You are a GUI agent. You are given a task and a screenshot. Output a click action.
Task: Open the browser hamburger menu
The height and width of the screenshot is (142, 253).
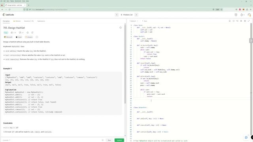click(x=251, y=9)
